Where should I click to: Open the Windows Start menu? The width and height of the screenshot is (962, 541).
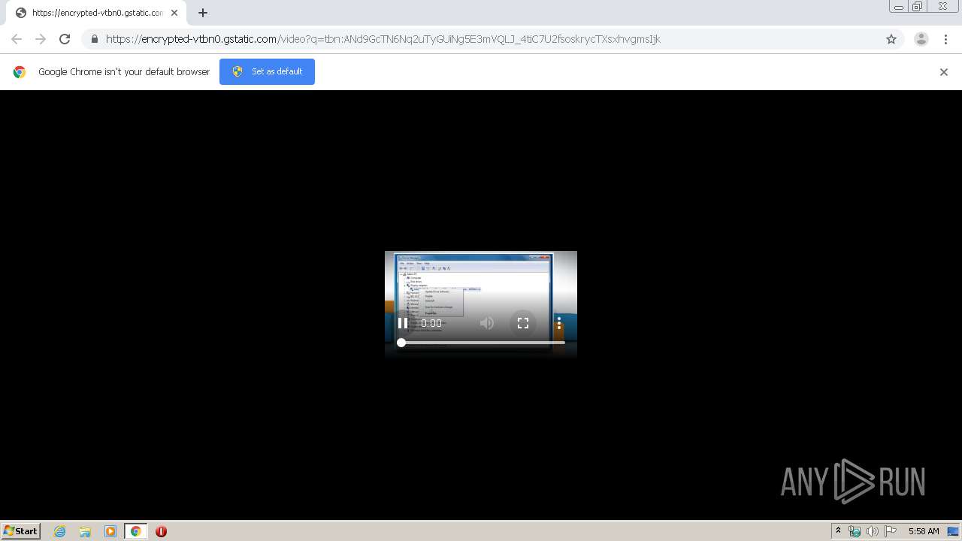21,531
